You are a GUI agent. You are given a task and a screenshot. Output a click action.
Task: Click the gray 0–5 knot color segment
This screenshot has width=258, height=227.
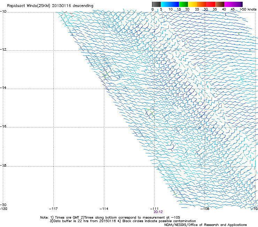(156, 4)
